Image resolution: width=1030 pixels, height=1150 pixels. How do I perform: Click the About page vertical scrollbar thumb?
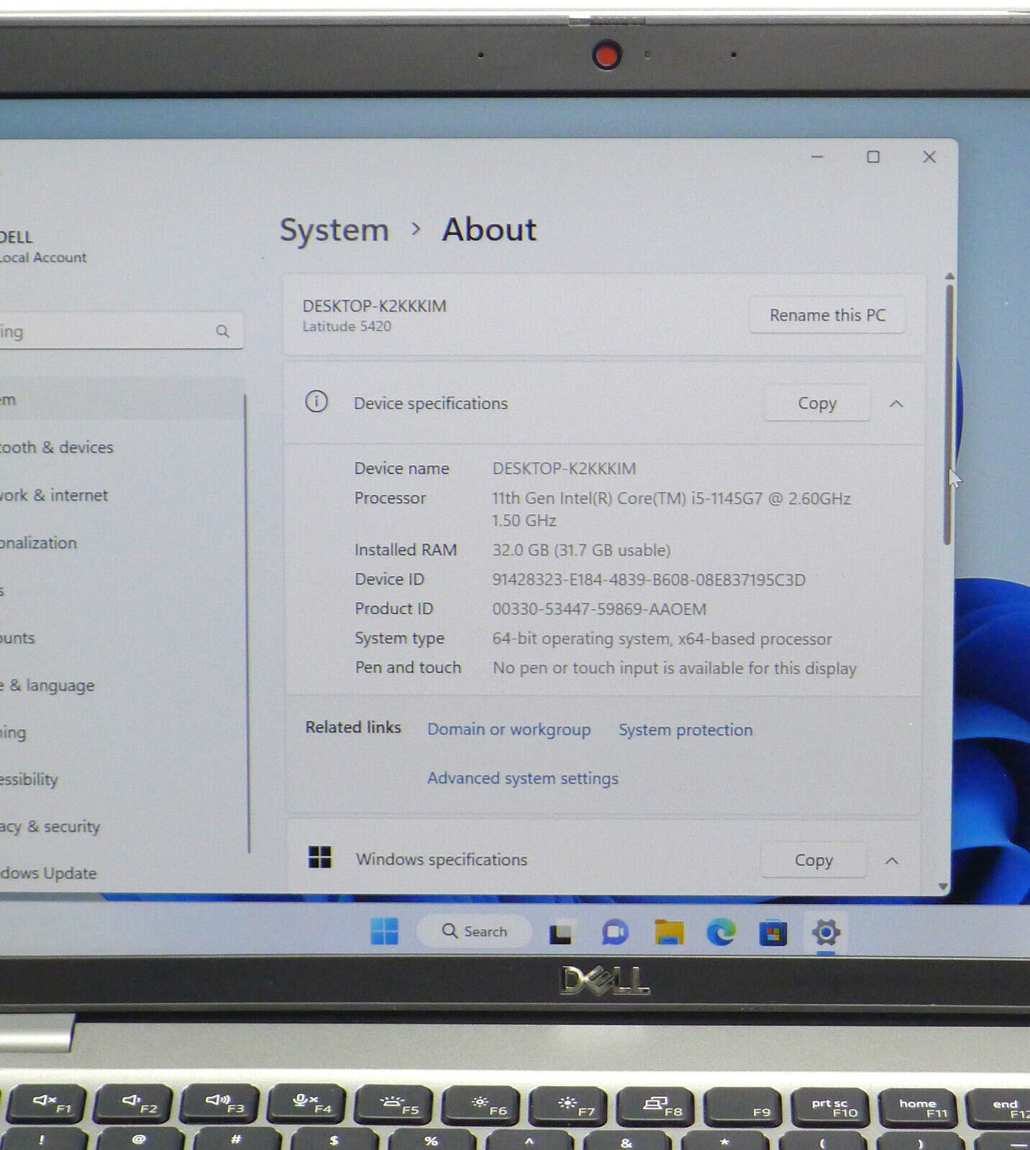(x=949, y=414)
